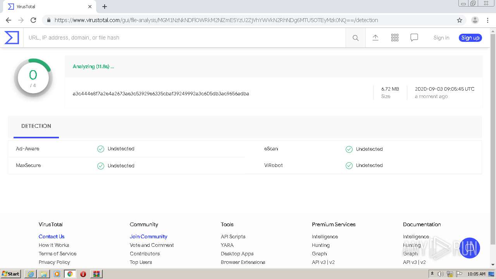The width and height of the screenshot is (496, 279).
Task: Open the YARA tools link
Action: tap(227, 245)
